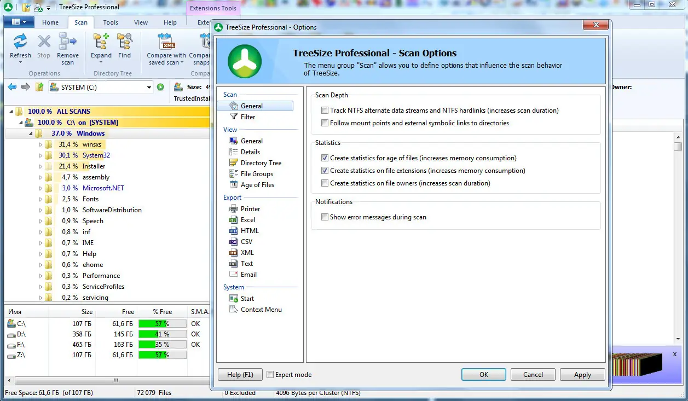Click the F:\ 35 % free bar
This screenshot has width=688, height=401.
(x=163, y=345)
